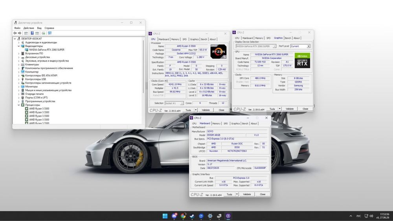
Task: Click the Аудиовходы и аудиовыходы speaker icon
Action: tap(22, 42)
